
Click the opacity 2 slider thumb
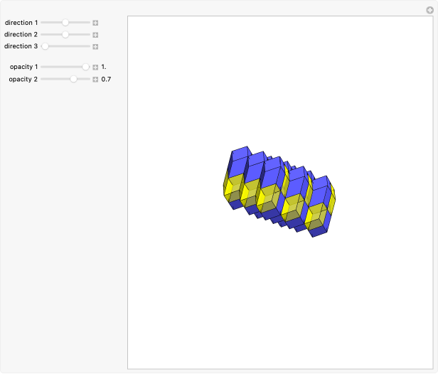[x=73, y=79]
